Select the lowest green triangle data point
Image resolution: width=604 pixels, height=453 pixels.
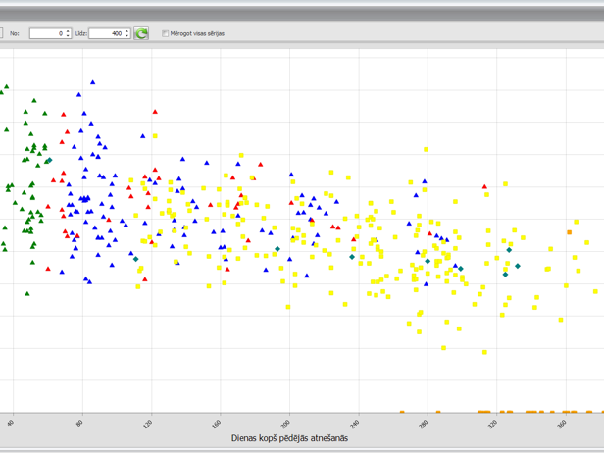pos(27,293)
